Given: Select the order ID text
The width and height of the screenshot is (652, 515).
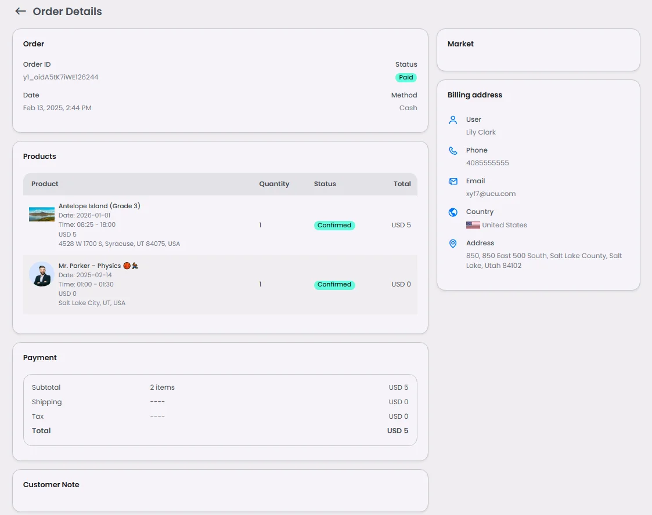Looking at the screenshot, I should pyautogui.click(x=60, y=77).
